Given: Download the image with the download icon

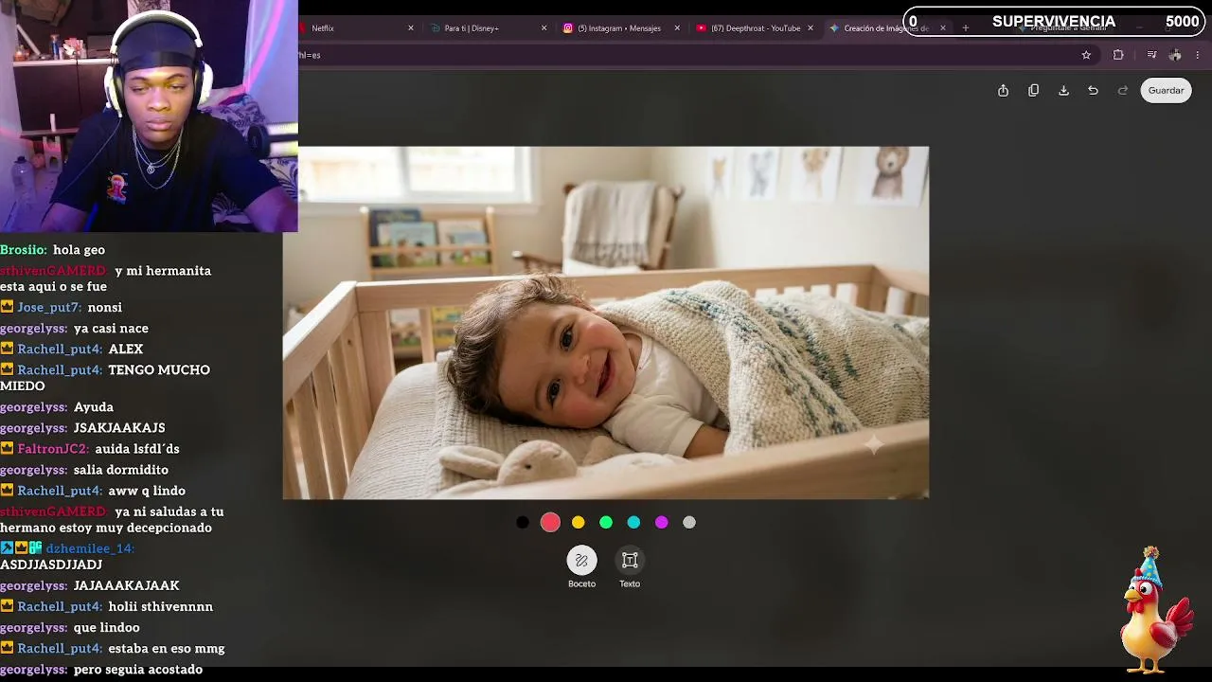Looking at the screenshot, I should pyautogui.click(x=1063, y=91).
